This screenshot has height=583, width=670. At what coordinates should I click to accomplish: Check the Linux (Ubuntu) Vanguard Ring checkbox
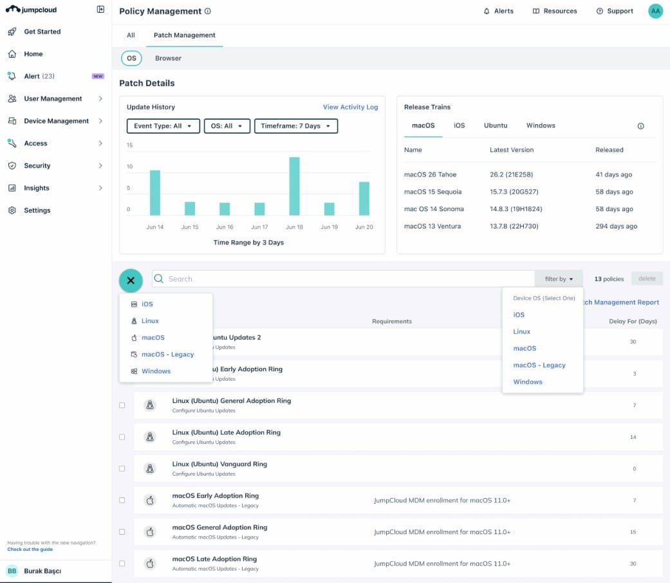click(x=122, y=468)
